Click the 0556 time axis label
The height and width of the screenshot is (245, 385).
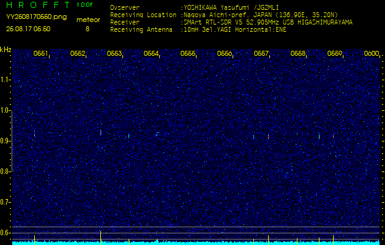tap(224, 53)
